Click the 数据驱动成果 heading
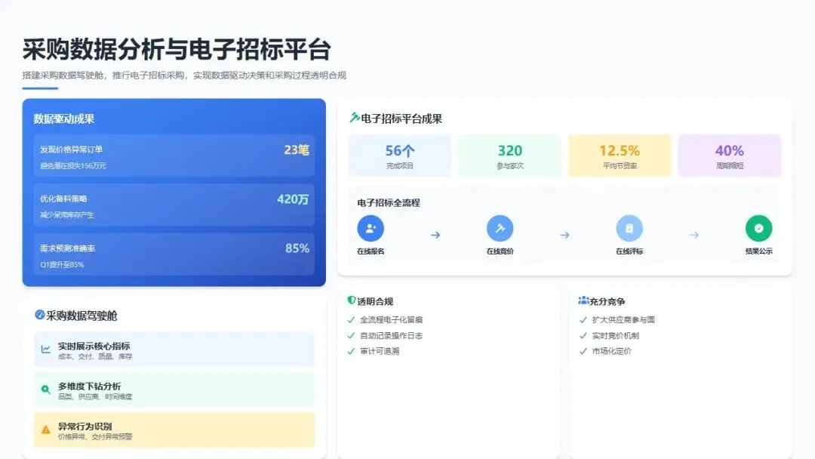Viewport: 815px width, 459px height. [x=64, y=119]
